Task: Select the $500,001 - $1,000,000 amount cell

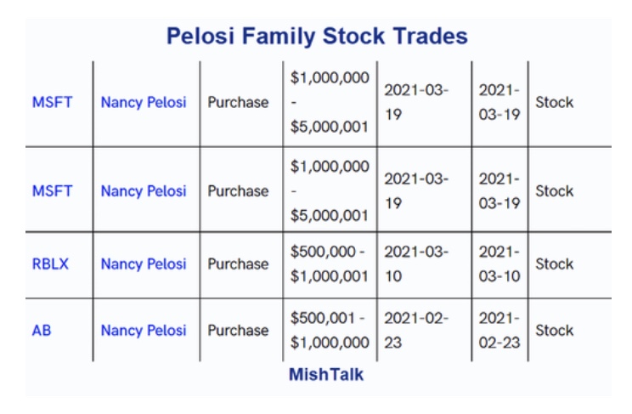Action: coord(330,331)
